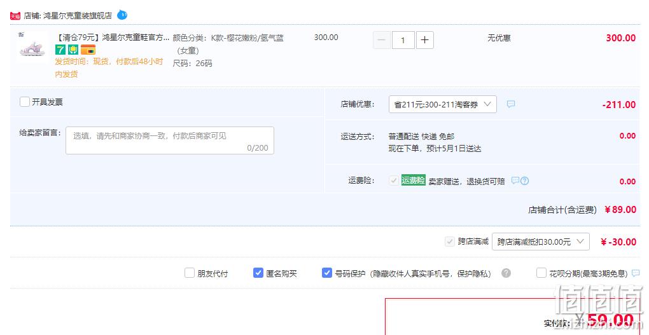This screenshot has width=649, height=335.
Task: Click the -211.00 store discount amount
Action: point(619,105)
